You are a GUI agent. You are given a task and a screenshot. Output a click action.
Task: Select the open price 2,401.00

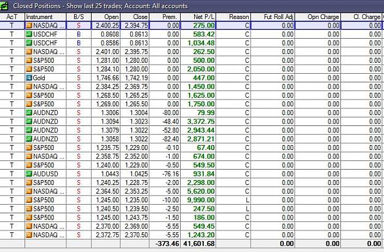108,52
